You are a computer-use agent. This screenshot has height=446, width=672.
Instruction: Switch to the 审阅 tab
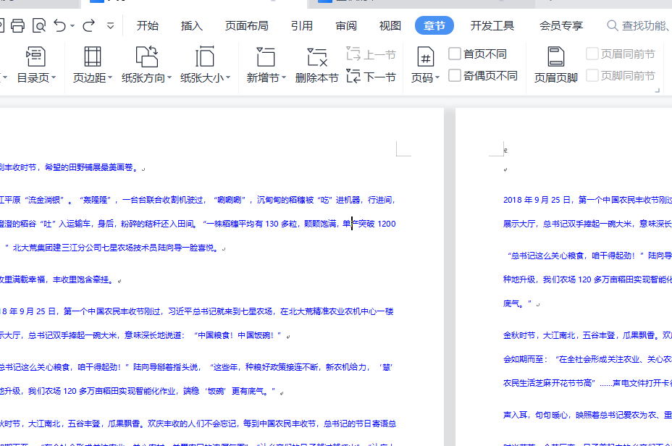(346, 26)
